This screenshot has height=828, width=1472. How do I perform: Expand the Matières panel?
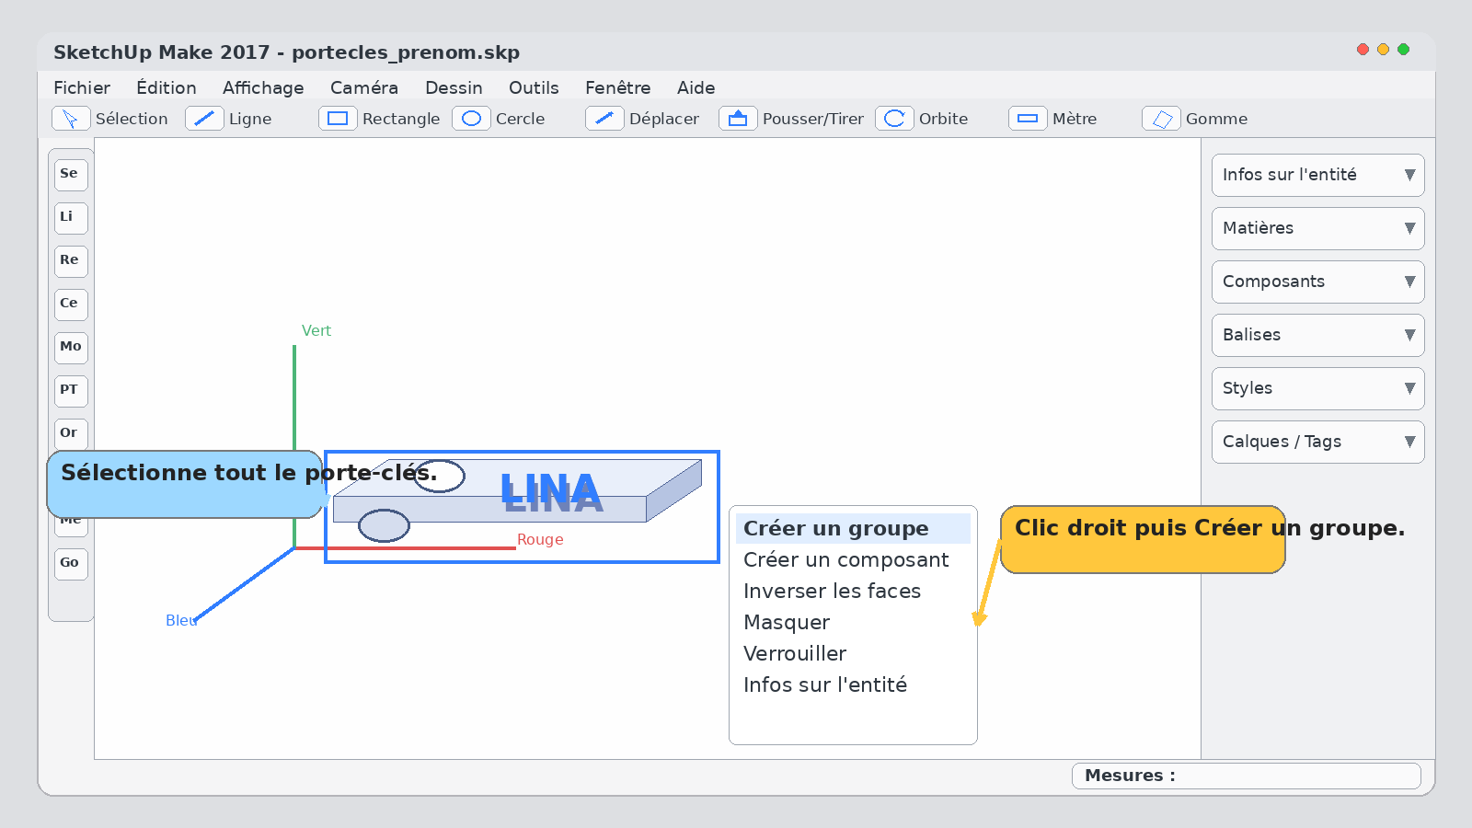[x=1317, y=228]
